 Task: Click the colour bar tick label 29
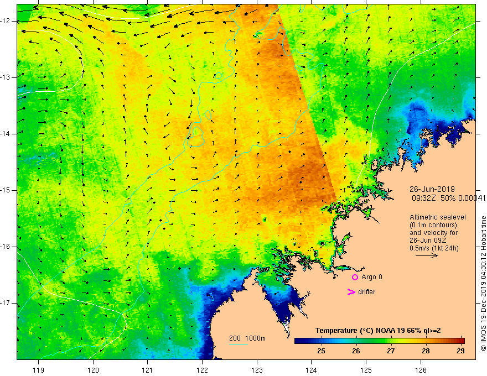click(460, 351)
